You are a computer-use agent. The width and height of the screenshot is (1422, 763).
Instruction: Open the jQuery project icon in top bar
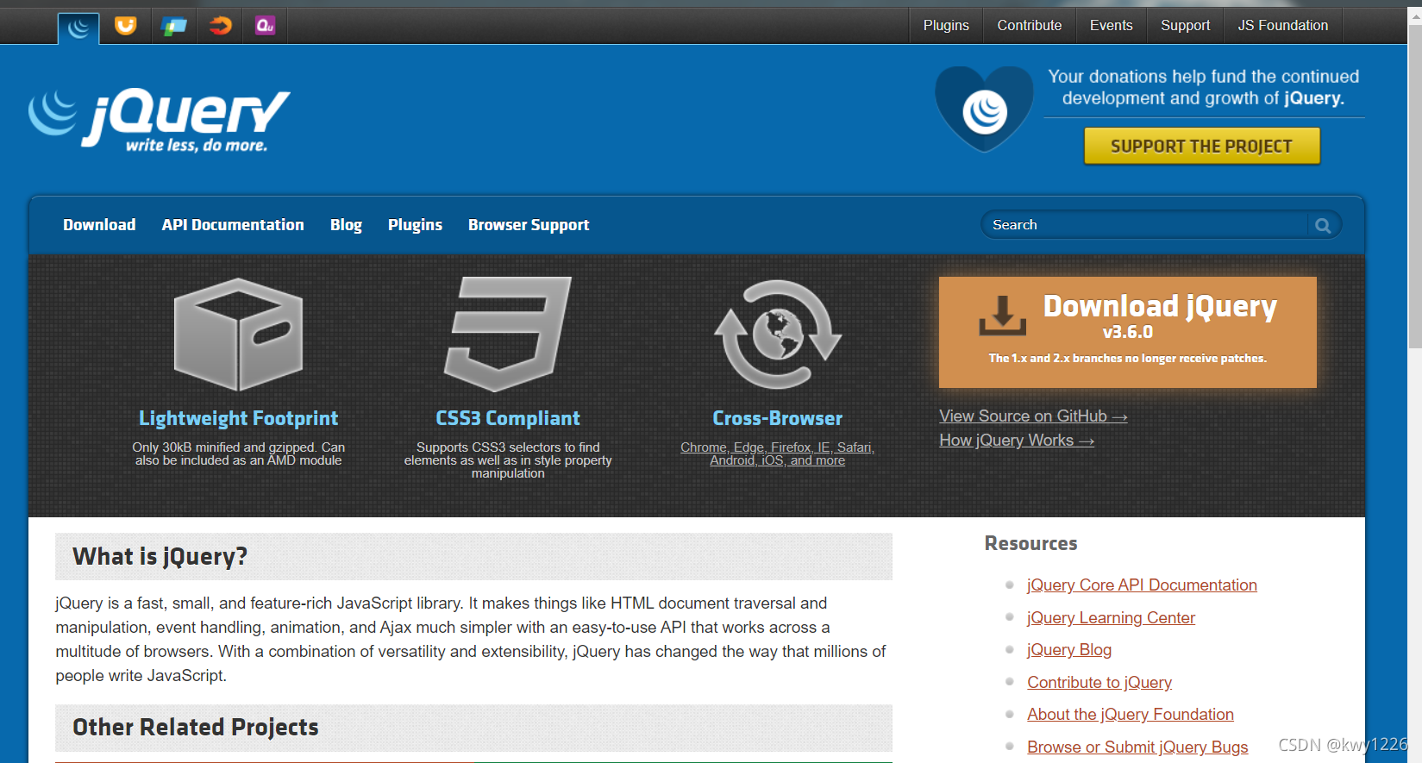click(78, 28)
